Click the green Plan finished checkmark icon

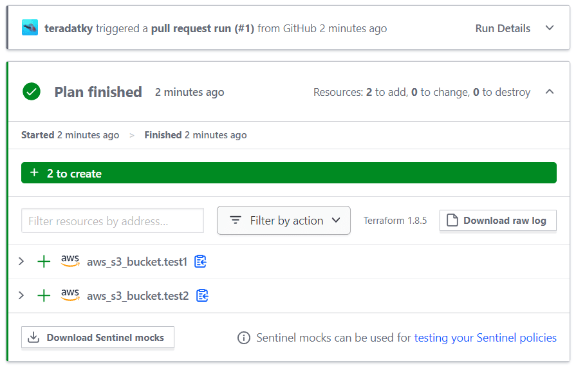click(x=32, y=91)
